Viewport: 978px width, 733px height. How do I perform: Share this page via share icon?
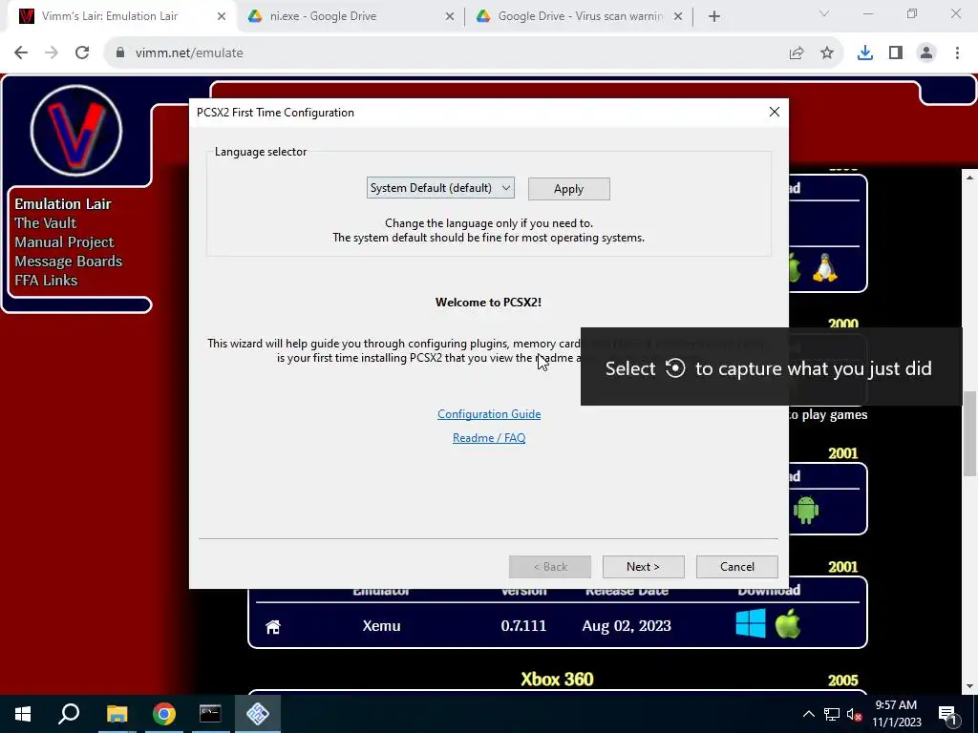click(797, 53)
